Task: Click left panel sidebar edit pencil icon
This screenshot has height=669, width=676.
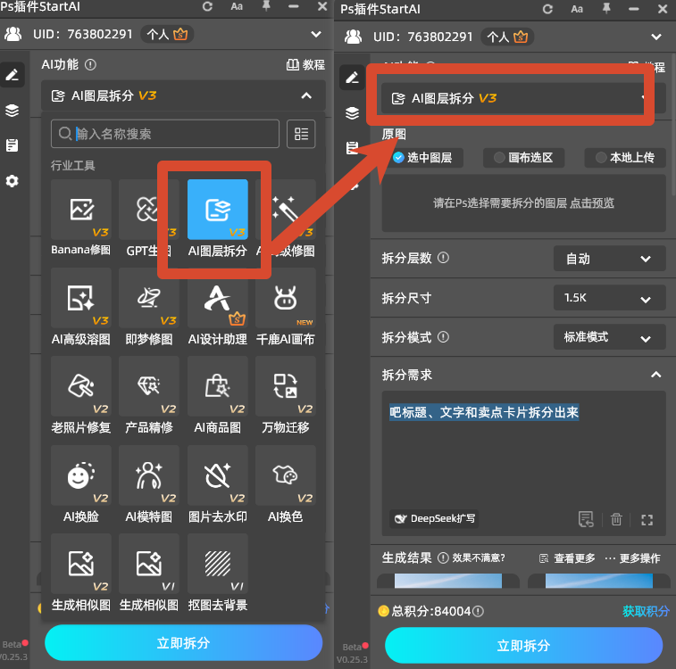Action: point(13,75)
